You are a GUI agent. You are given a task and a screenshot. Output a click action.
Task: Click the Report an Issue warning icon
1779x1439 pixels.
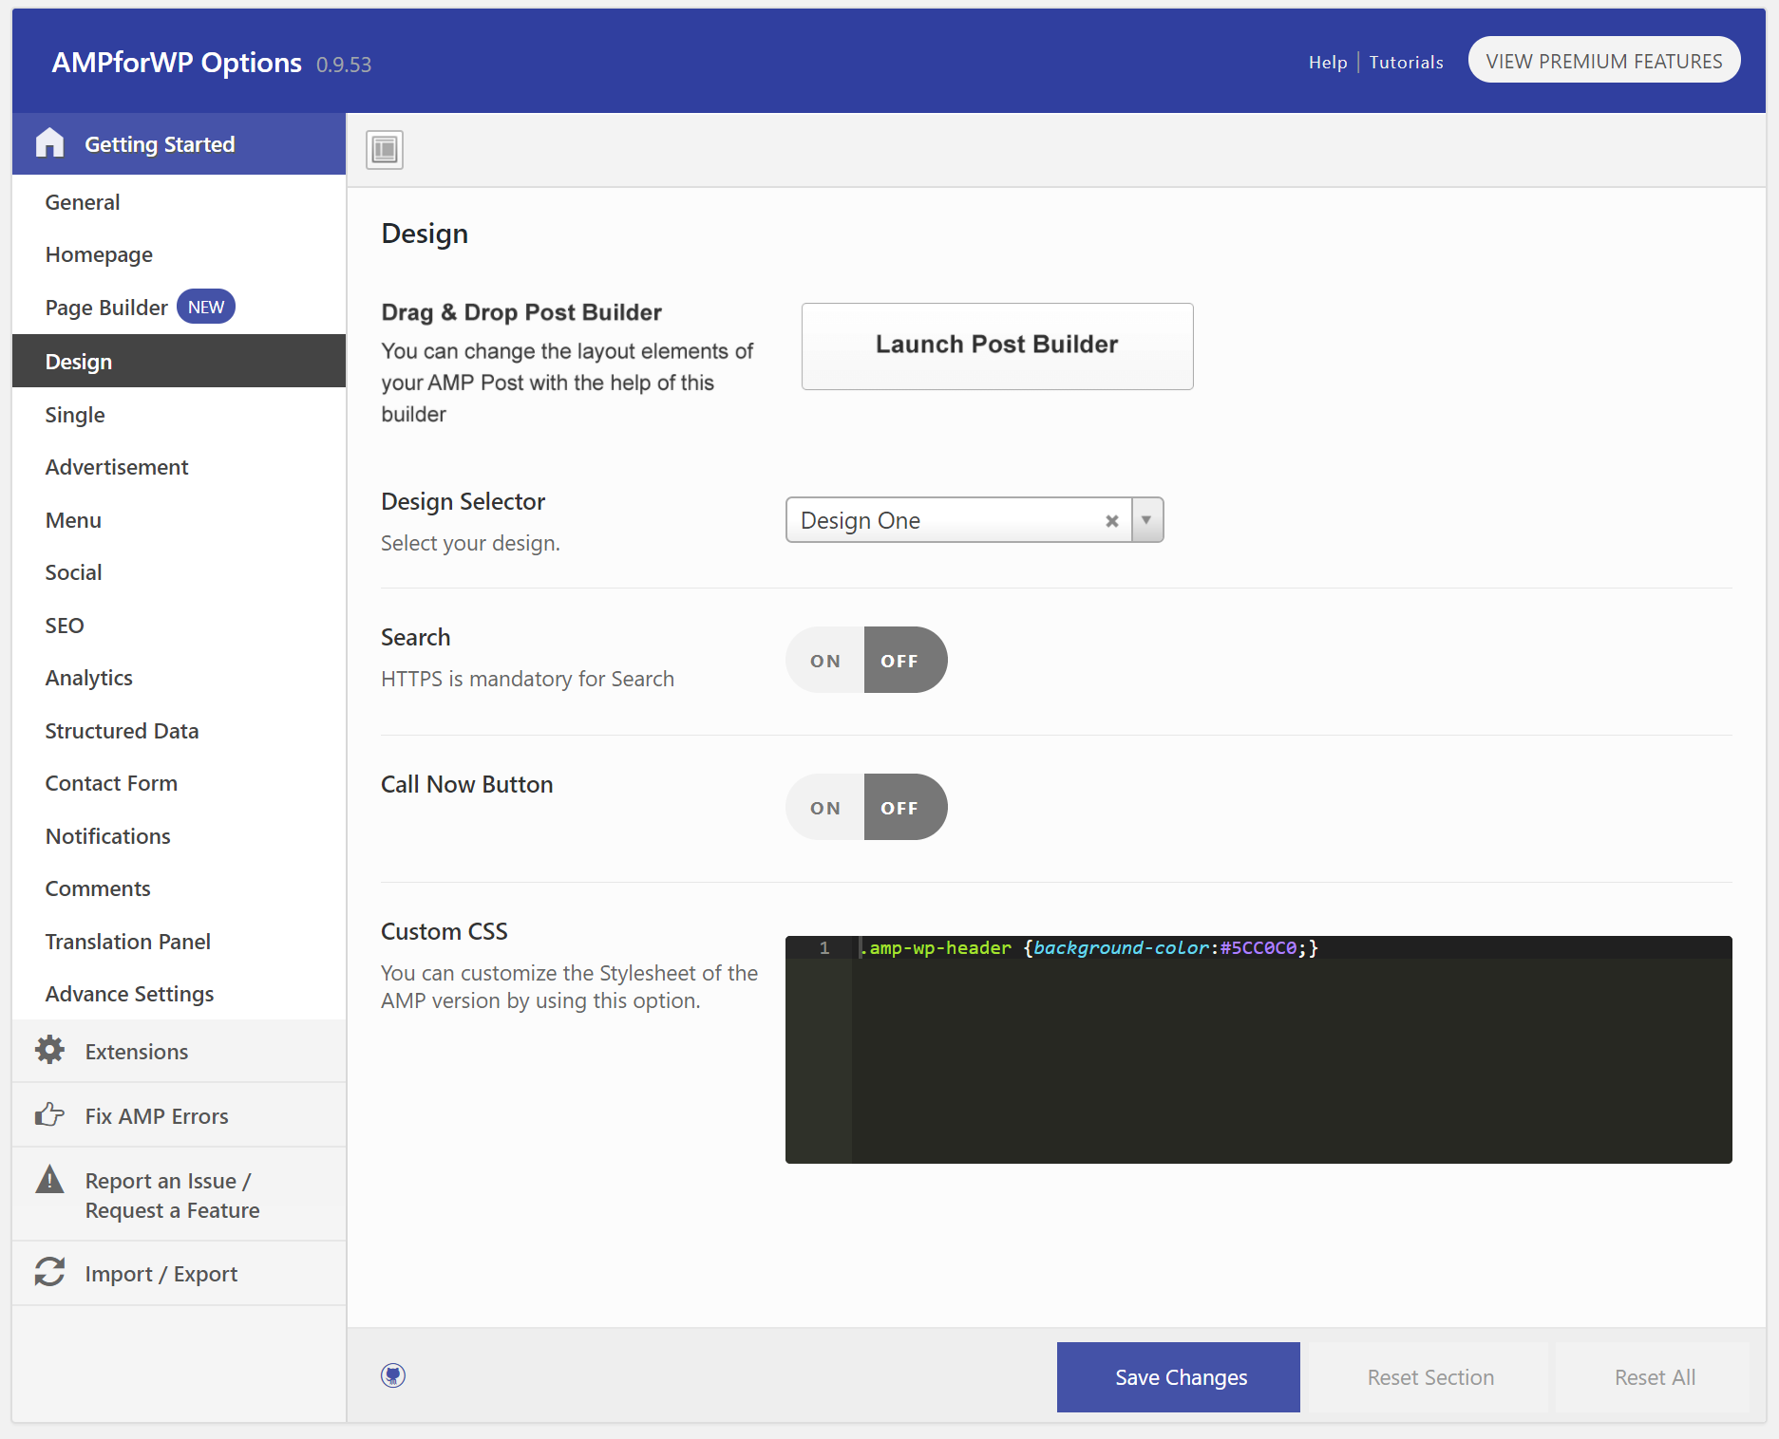(49, 1181)
